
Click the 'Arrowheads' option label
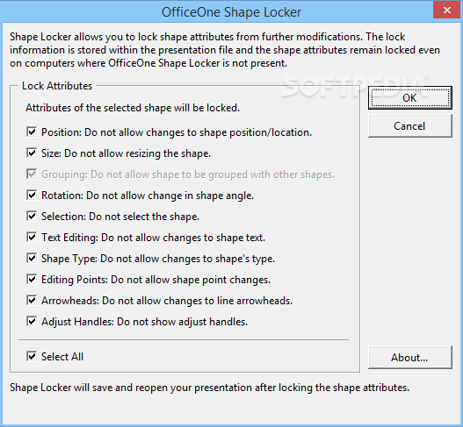point(167,301)
